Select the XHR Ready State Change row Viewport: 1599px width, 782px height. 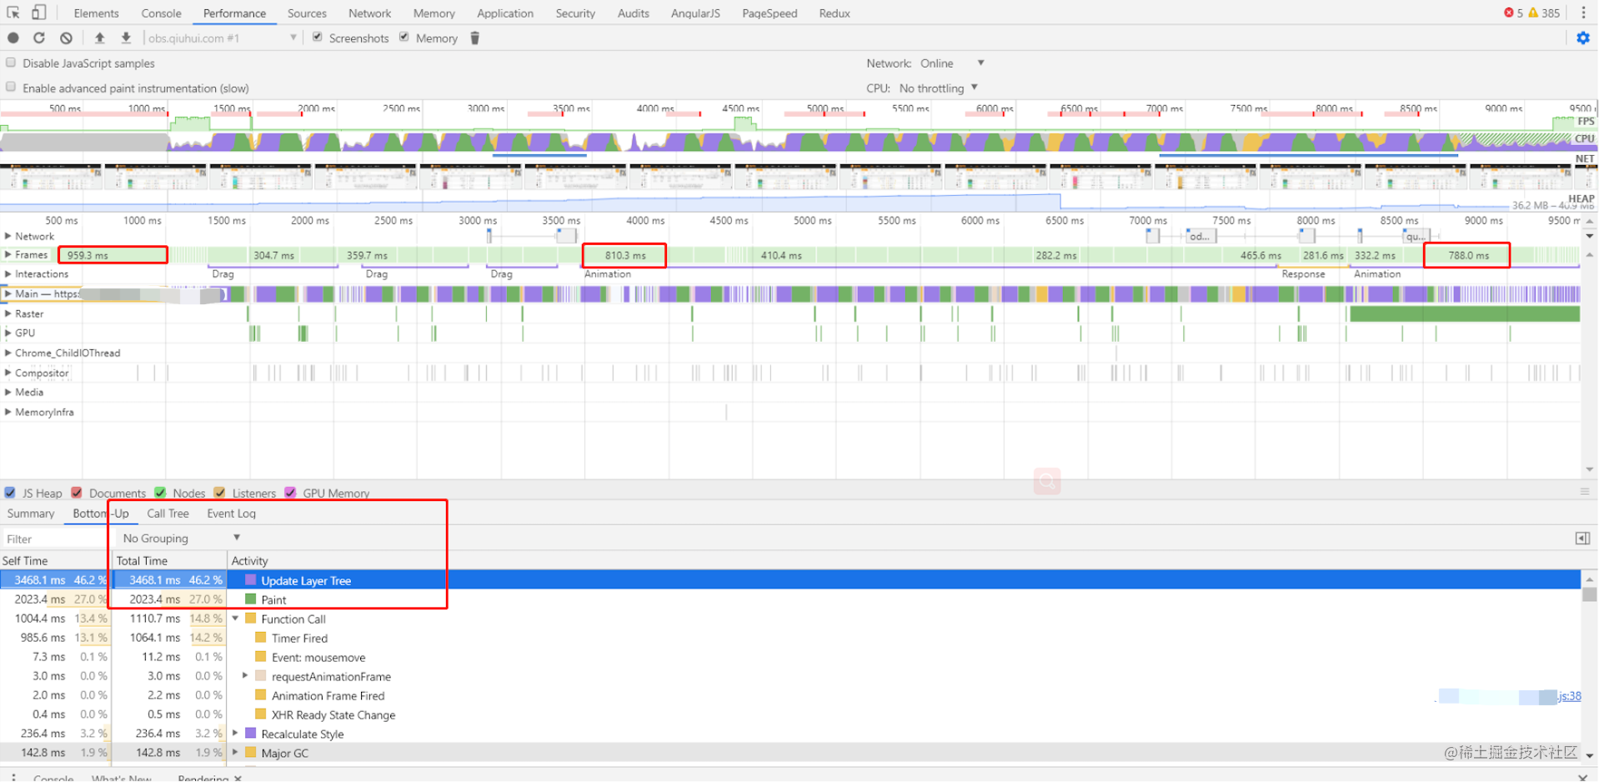(790, 714)
